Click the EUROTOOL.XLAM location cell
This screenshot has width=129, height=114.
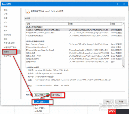coord(88,44)
